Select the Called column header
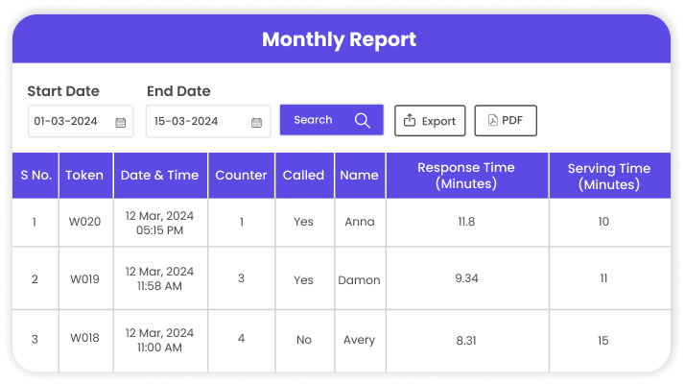This screenshot has width=685, height=384. click(303, 176)
